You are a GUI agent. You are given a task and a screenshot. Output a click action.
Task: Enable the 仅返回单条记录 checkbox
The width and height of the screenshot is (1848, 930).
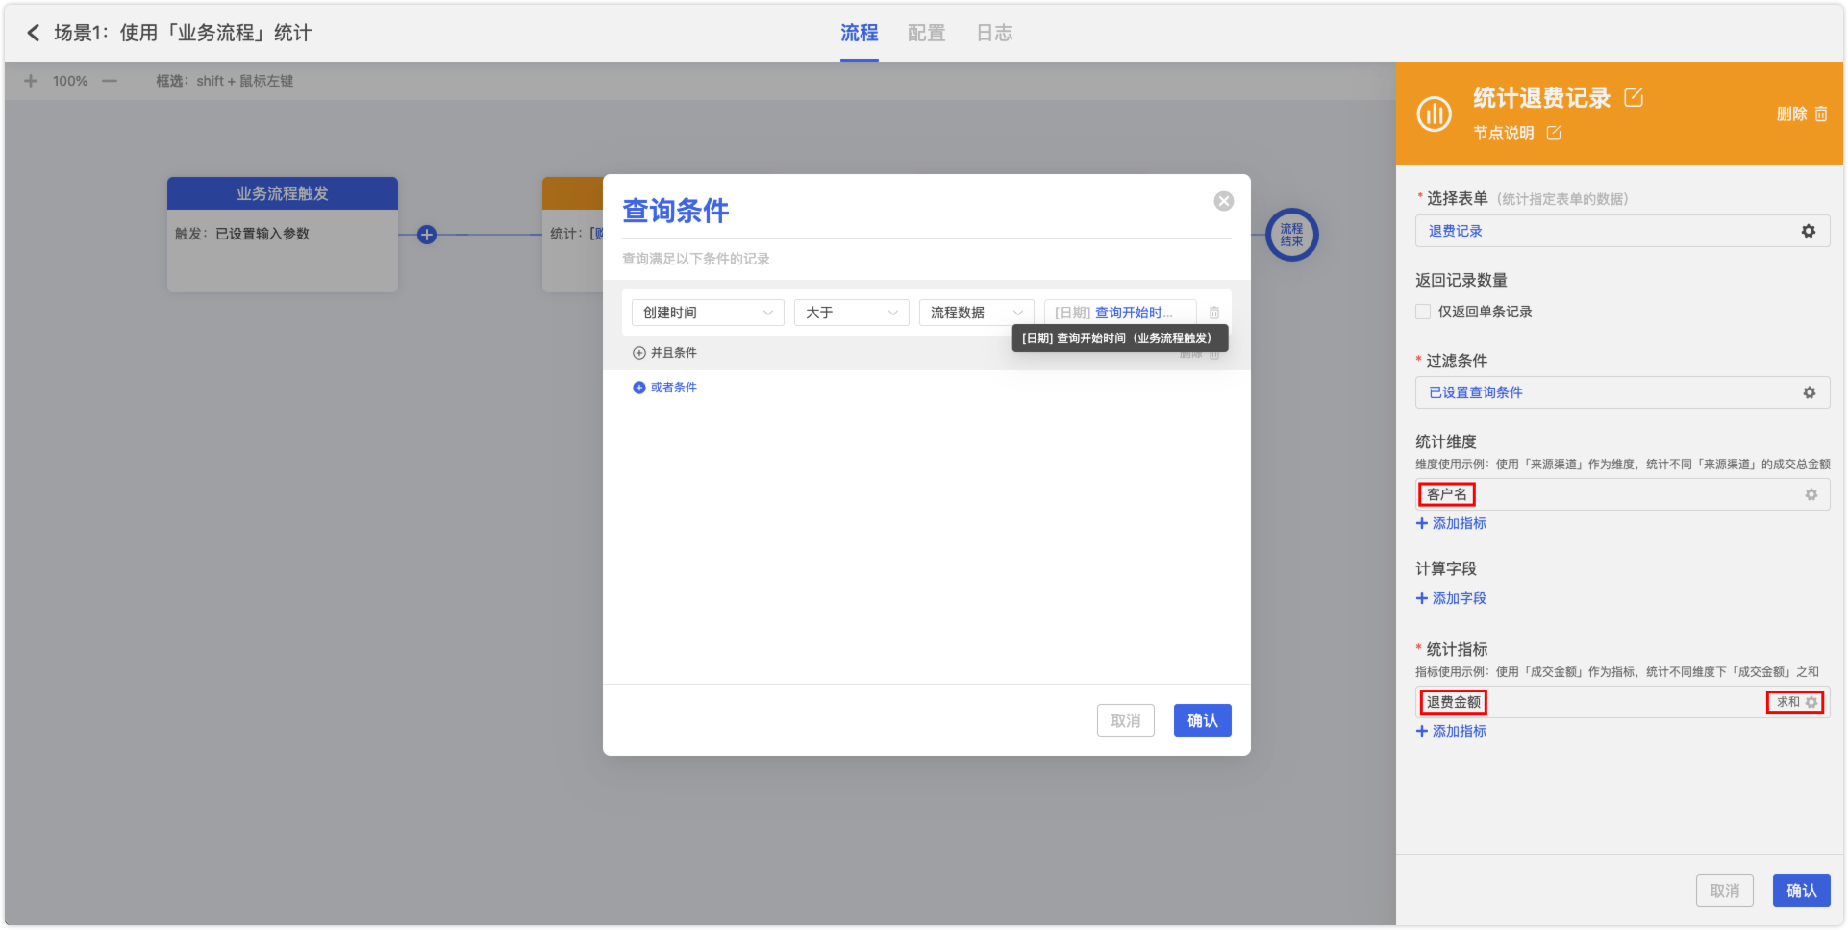pyautogui.click(x=1423, y=312)
